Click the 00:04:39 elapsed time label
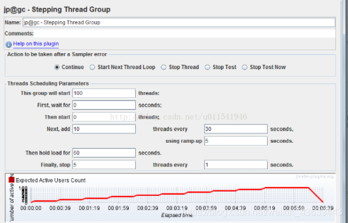Viewport: 348px width, 223px height. click(x=235, y=208)
